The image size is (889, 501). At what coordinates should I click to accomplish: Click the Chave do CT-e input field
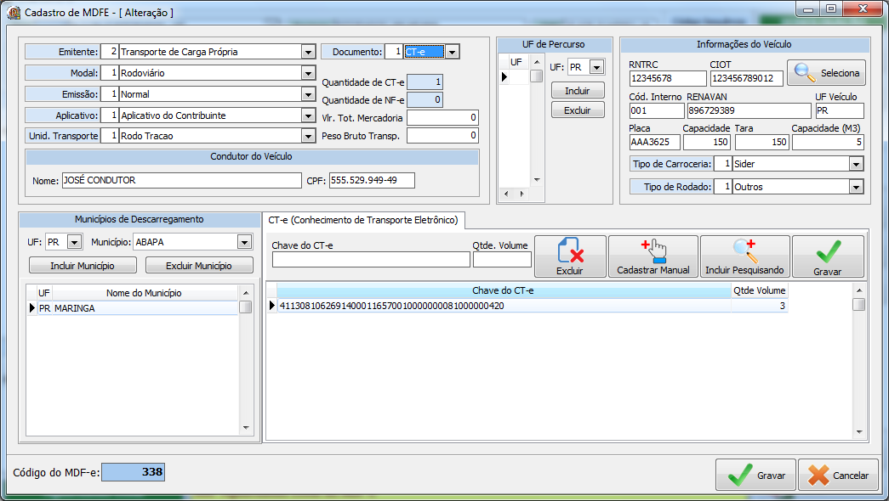[x=371, y=259]
